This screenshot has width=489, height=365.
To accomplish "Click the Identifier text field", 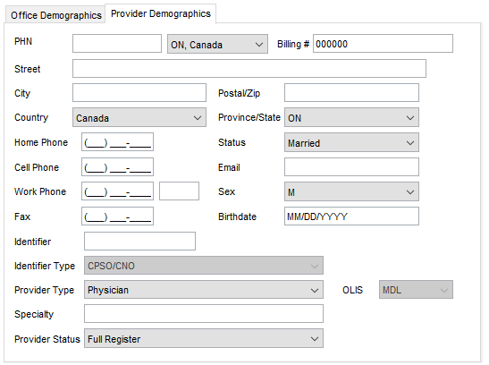I will [x=139, y=241].
